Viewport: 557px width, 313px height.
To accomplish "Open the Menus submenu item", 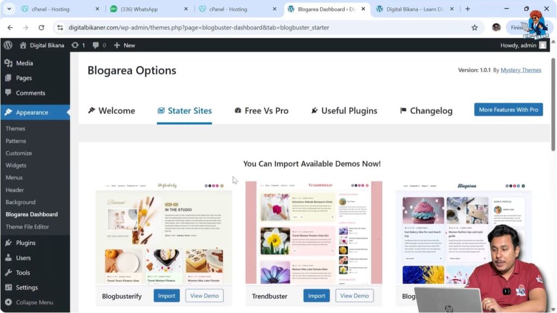I will click(14, 177).
